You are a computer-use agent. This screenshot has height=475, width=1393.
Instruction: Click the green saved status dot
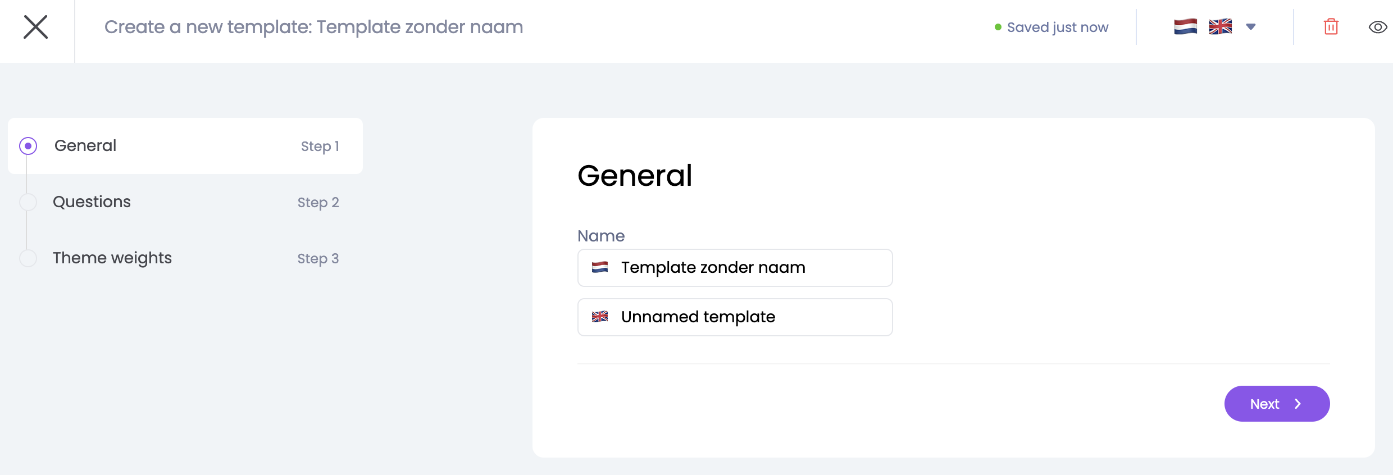point(998,27)
